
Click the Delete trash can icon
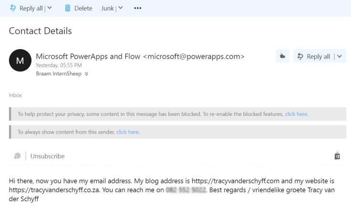(68, 8)
